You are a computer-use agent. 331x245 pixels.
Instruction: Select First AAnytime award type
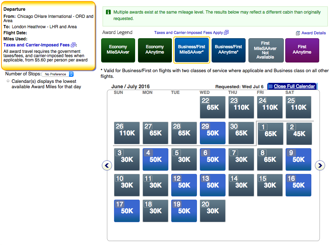[x=302, y=50]
